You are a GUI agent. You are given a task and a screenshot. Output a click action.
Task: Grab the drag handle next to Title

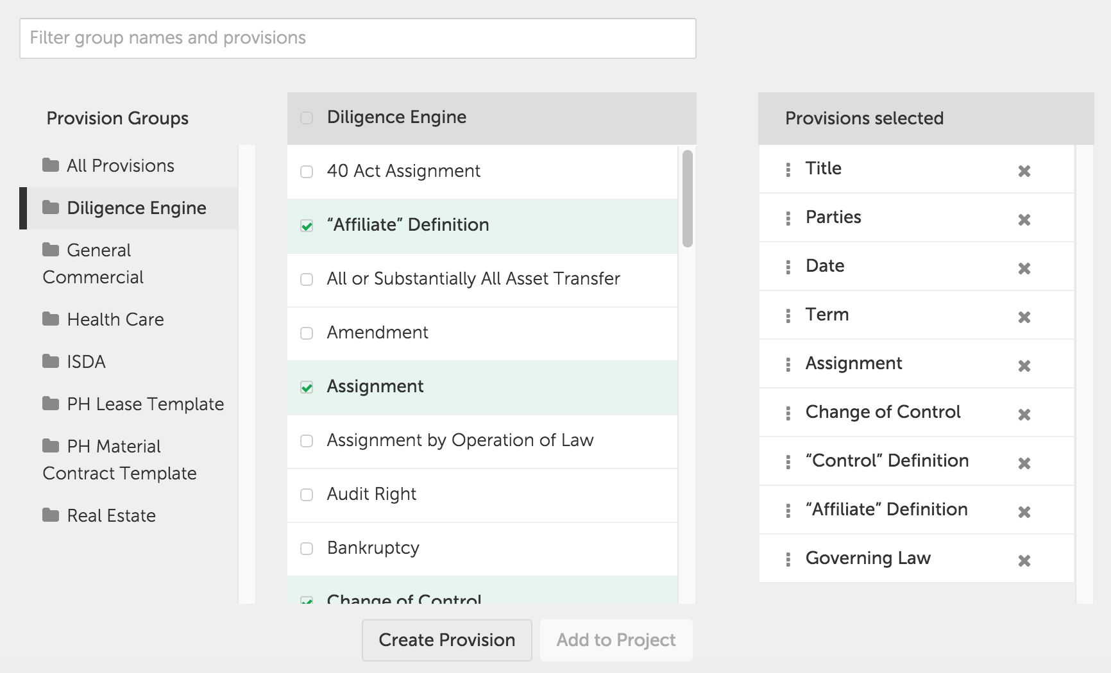pyautogui.click(x=788, y=170)
